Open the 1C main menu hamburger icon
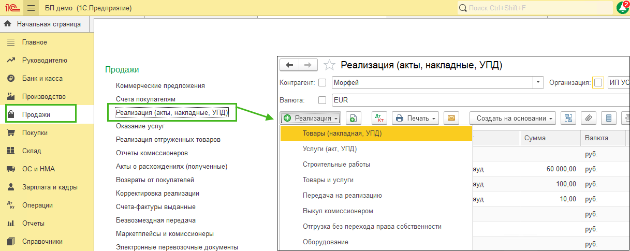The height and width of the screenshot is (251, 630). [31, 8]
